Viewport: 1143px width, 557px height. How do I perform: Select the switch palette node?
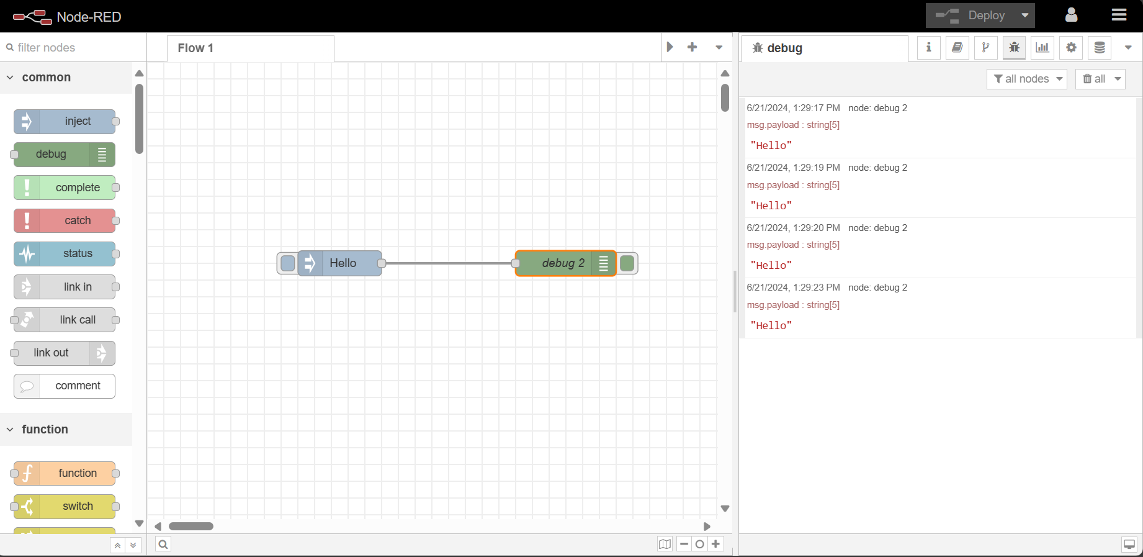pos(65,506)
